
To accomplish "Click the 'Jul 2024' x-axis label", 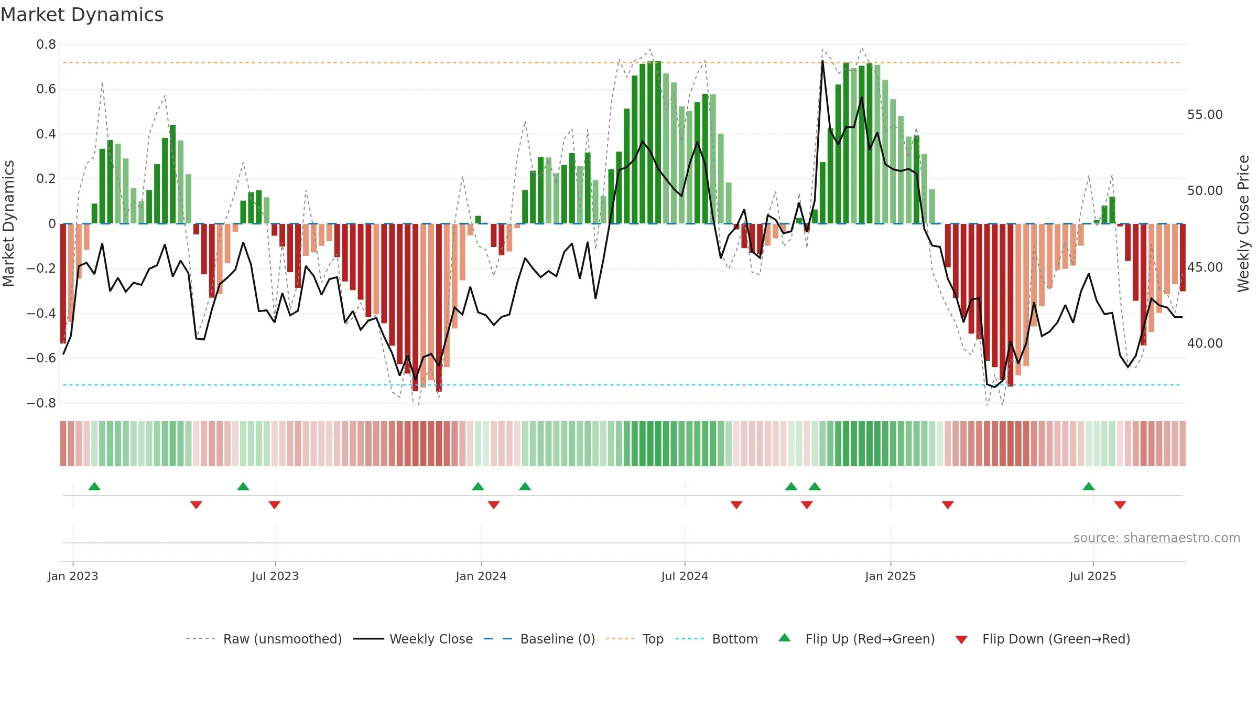I will tap(685, 576).
